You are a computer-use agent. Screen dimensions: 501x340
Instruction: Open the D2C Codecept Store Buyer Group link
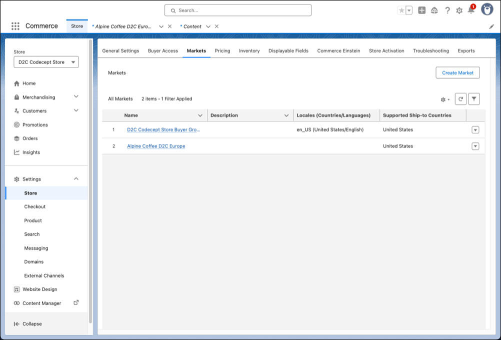[x=163, y=129]
